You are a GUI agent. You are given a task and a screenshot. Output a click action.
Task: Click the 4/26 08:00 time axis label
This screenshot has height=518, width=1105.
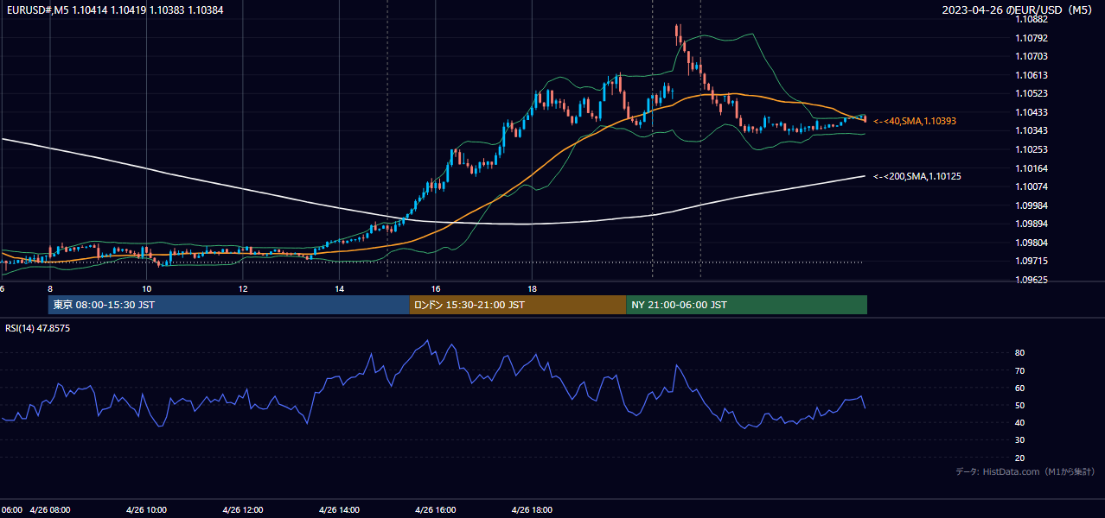(x=50, y=509)
